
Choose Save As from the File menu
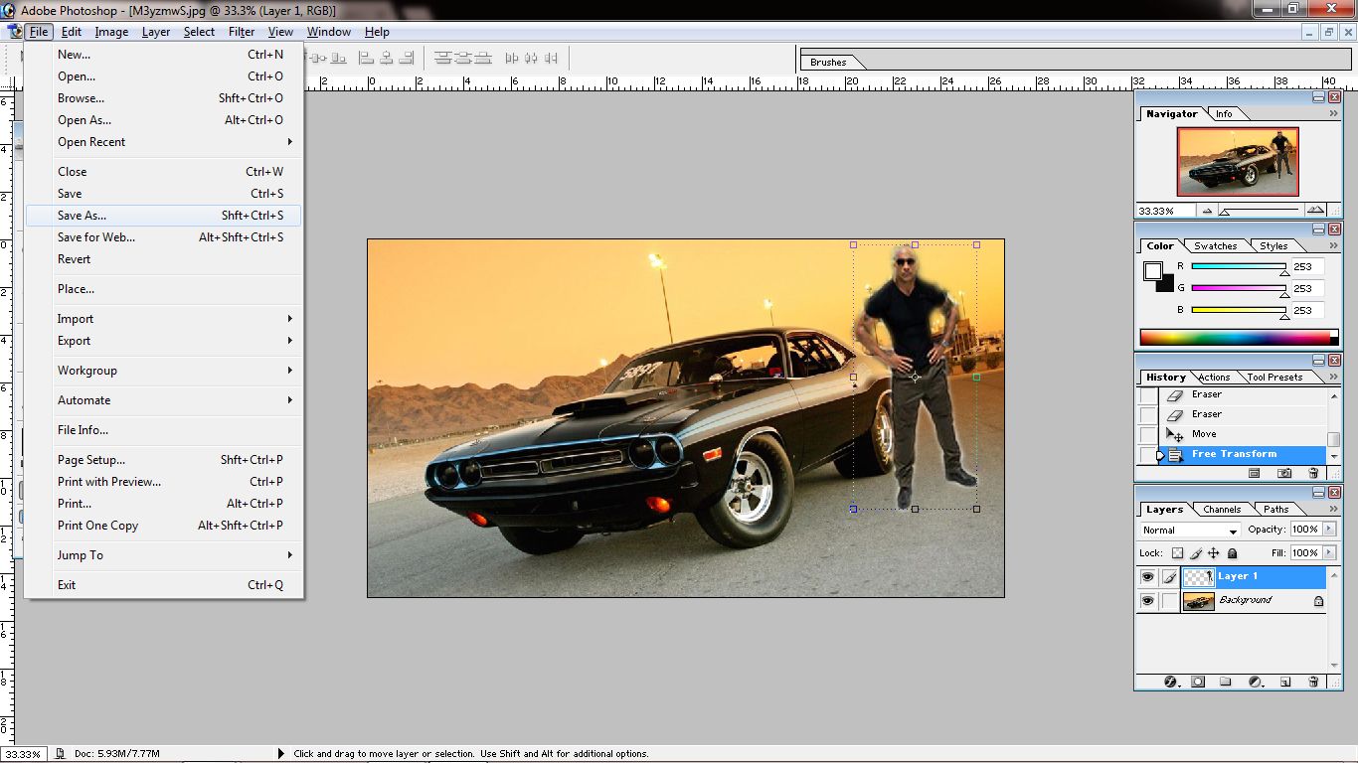tap(82, 215)
